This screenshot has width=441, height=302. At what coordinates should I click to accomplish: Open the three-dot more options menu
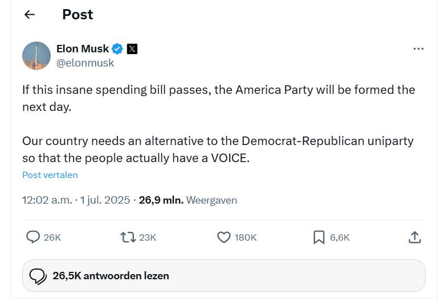pyautogui.click(x=418, y=49)
